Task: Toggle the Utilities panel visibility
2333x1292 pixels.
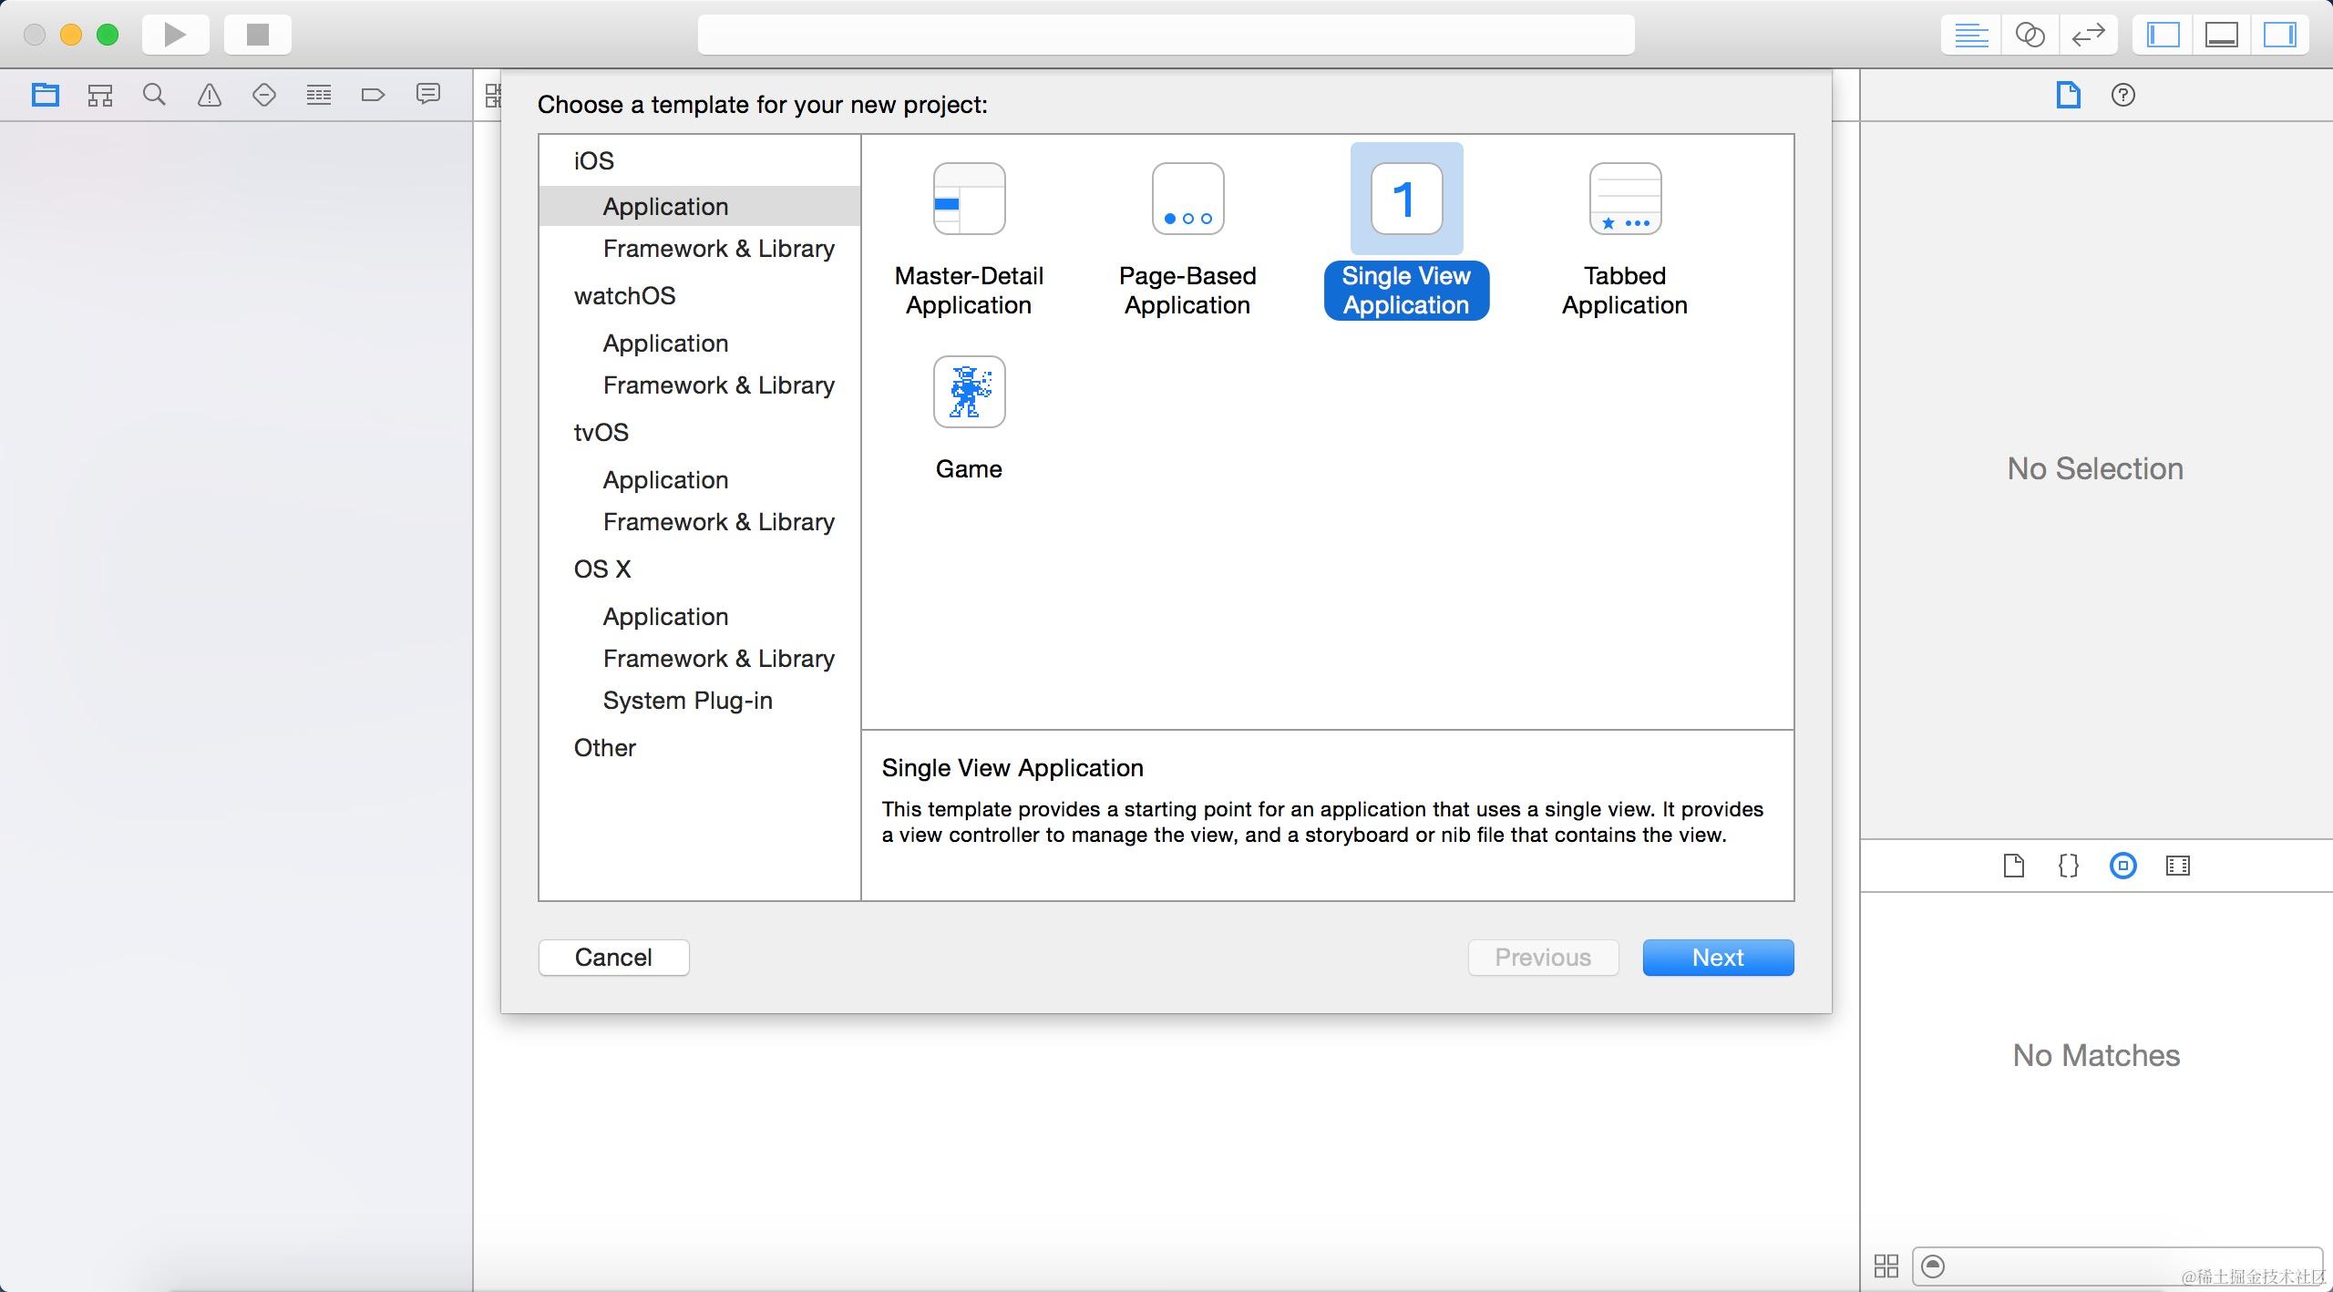Action: [x=2279, y=35]
